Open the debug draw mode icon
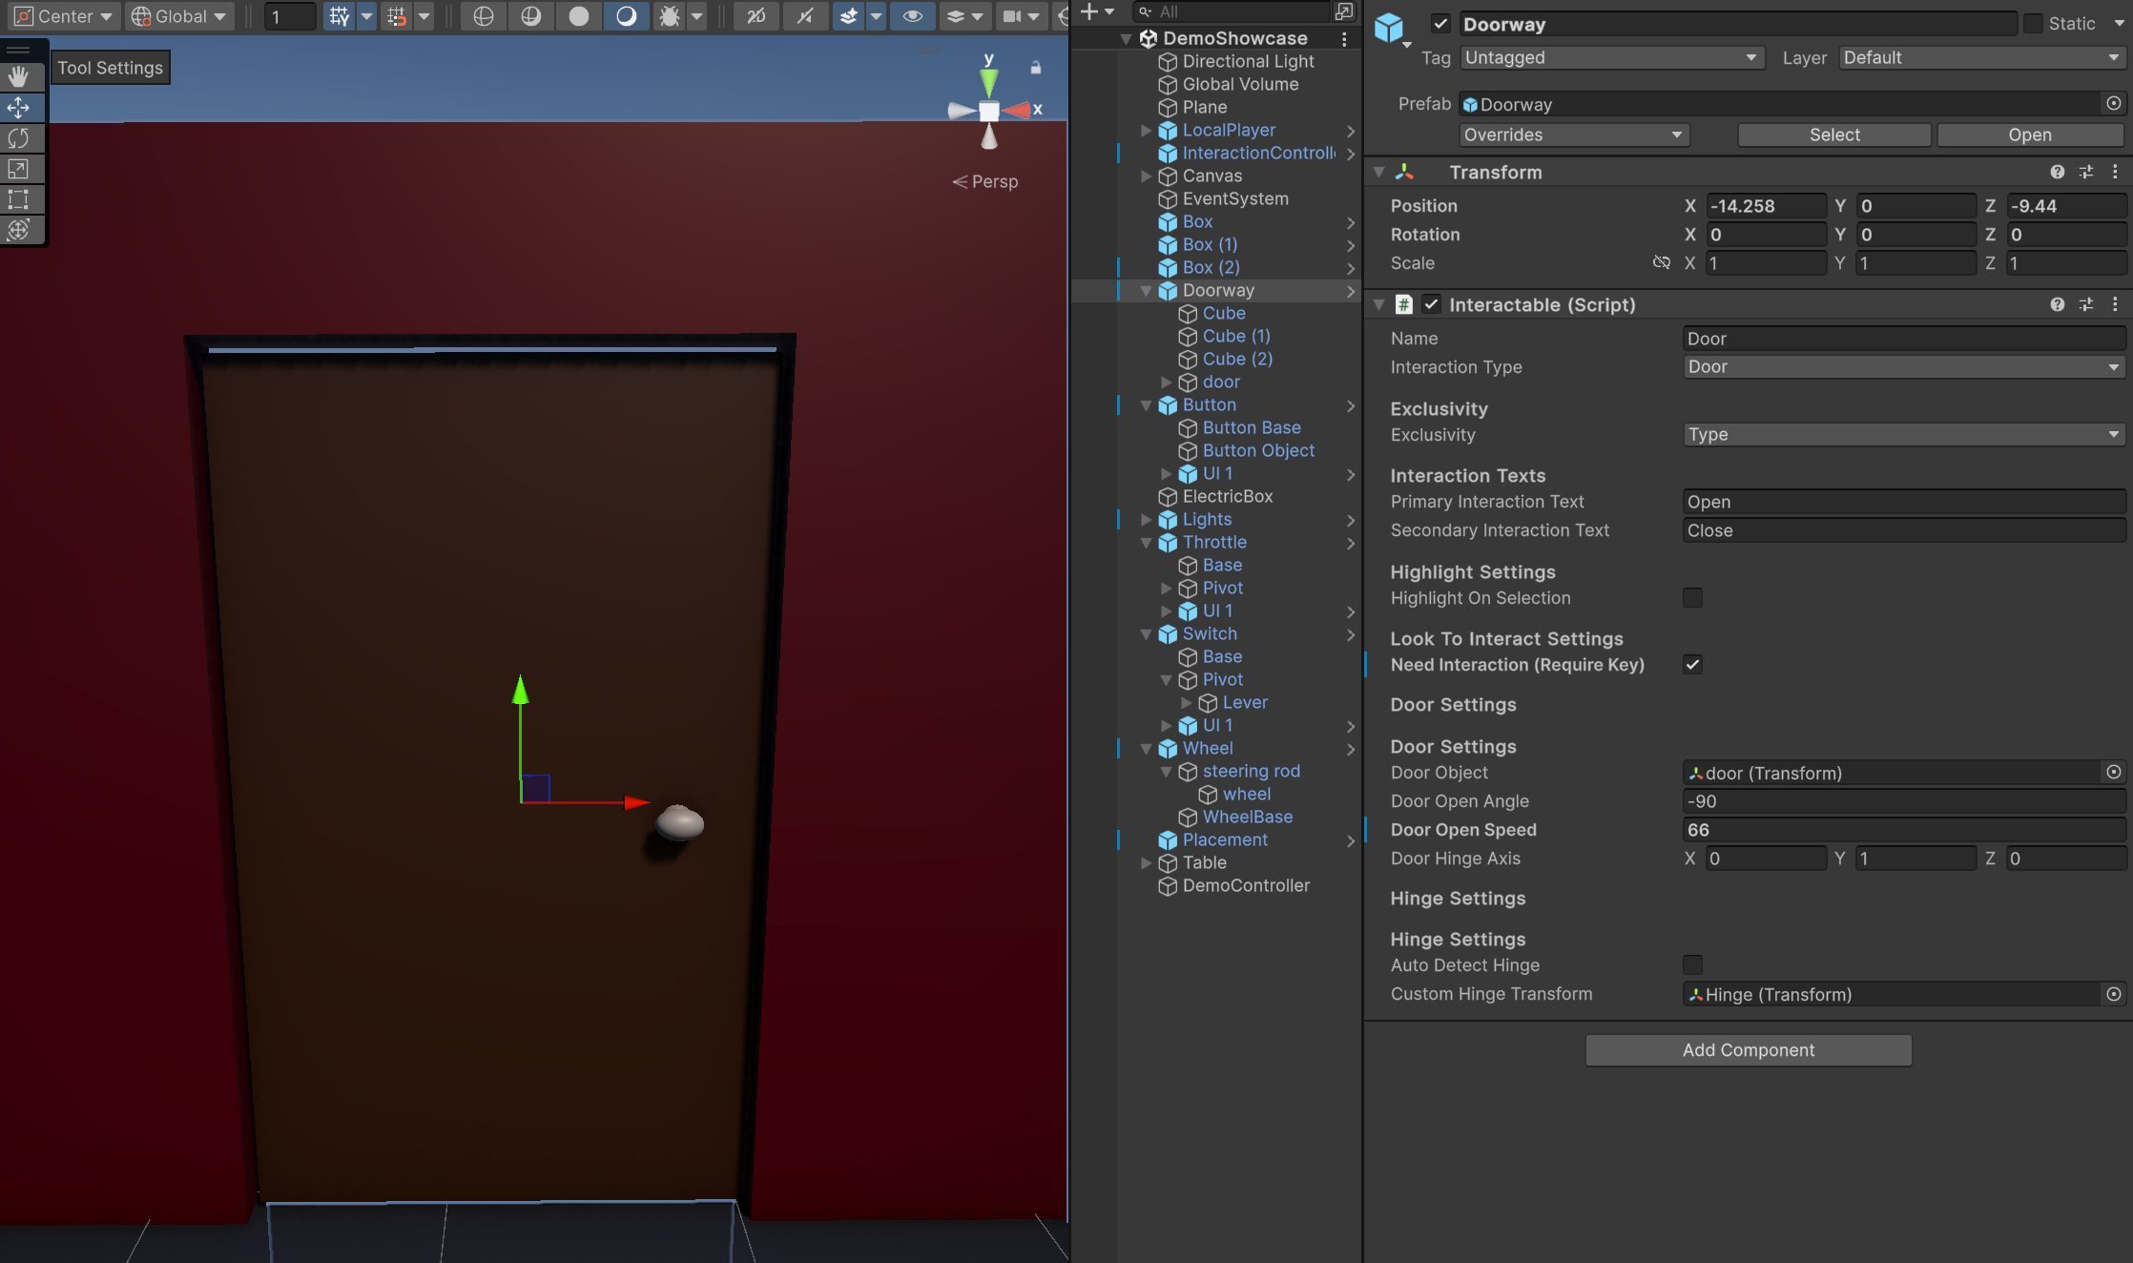 [x=670, y=16]
